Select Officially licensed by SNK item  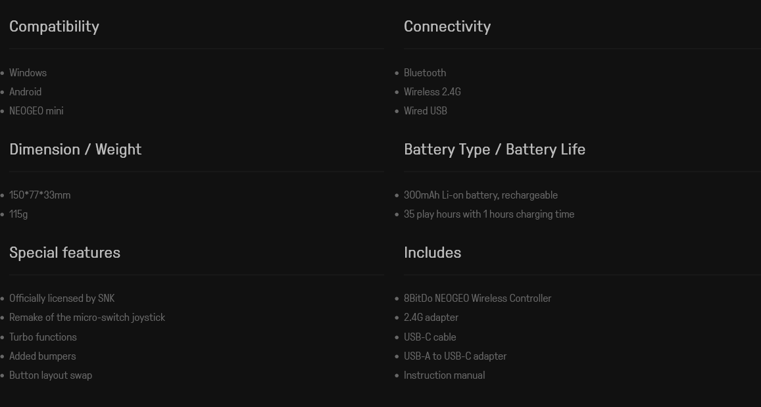pyautogui.click(x=62, y=299)
